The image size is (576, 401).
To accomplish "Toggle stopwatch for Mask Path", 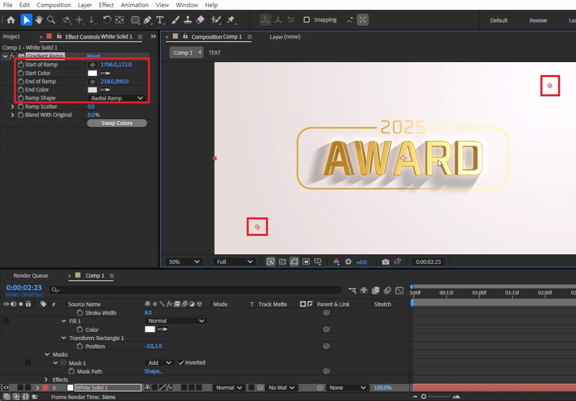I will [x=72, y=372].
